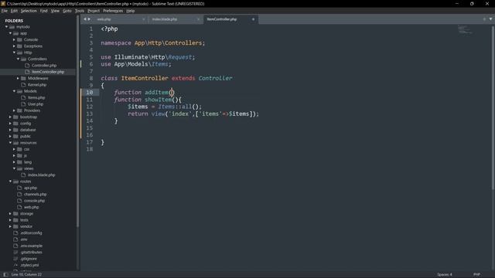The image size is (495, 278).
Task: Click the channels.php file icon
Action: click(x=19, y=194)
